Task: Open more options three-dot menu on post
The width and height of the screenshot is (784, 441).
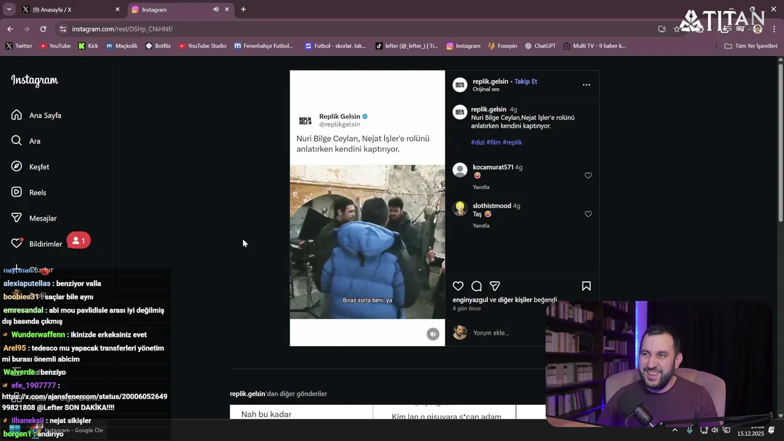Action: click(x=586, y=85)
